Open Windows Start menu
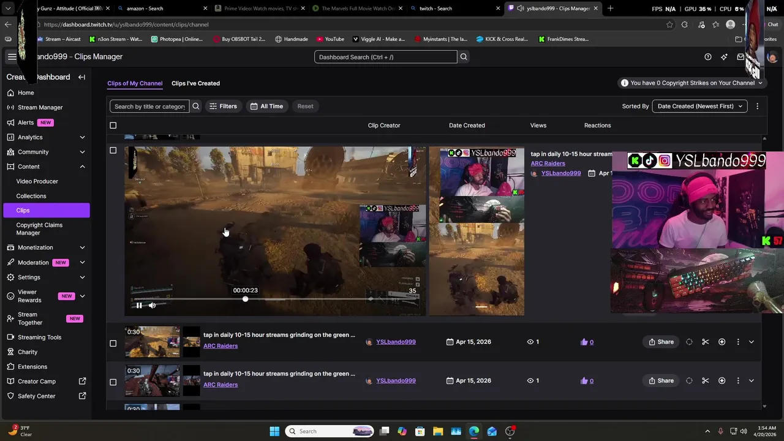Viewport: 784px width, 441px height. (274, 431)
